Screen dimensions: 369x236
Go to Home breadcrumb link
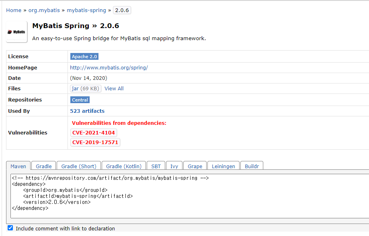point(14,10)
